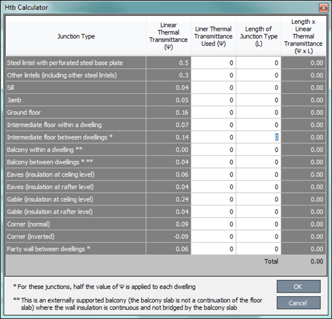Screen dimensions: 332x319
Task: Cancel the Htb Calculator dialog
Action: (x=298, y=303)
